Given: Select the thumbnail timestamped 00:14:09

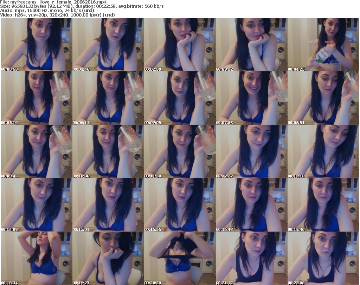Looking at the screenshot, I should 37,205.
